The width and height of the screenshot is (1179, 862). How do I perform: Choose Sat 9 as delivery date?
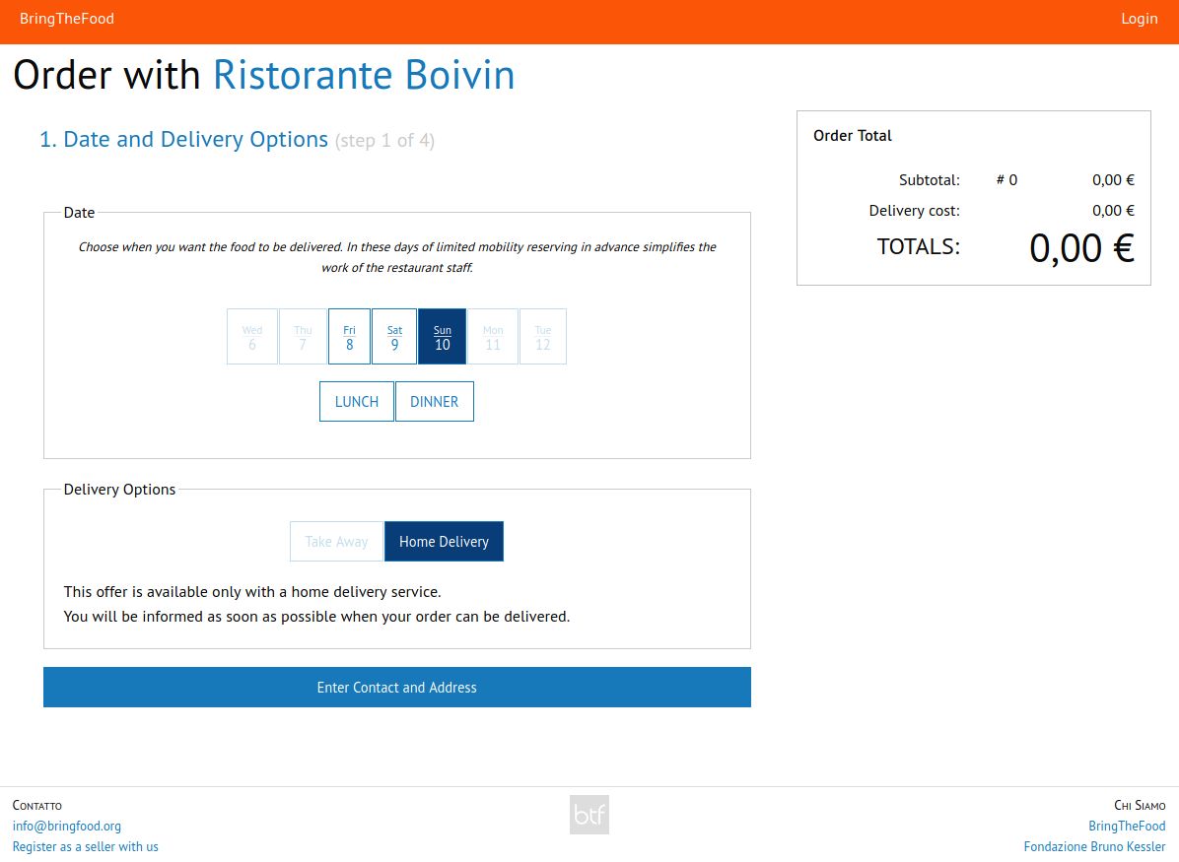(x=394, y=337)
